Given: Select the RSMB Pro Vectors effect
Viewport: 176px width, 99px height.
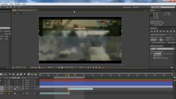Looking at the screenshot, I should click(x=162, y=58).
